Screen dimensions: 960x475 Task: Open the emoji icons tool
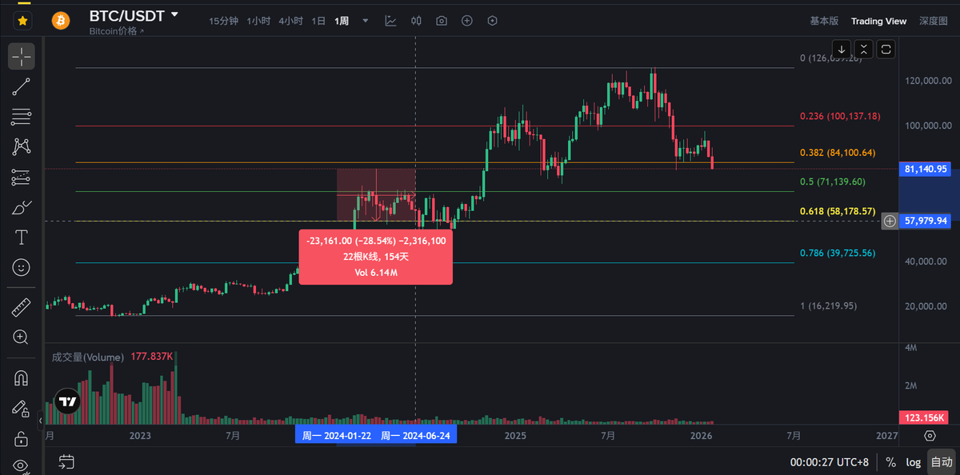click(22, 267)
